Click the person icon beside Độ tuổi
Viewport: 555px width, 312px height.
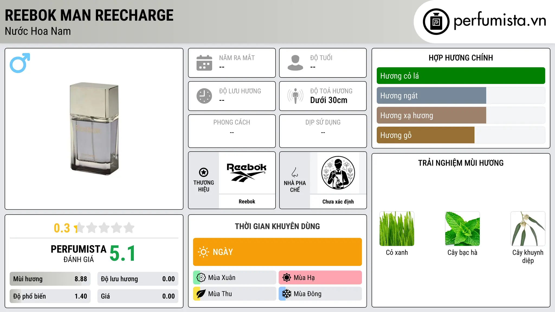coord(295,63)
